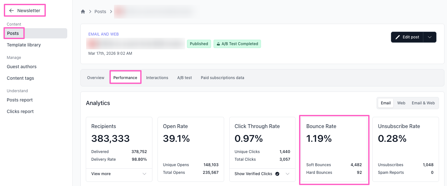This screenshot has width=447, height=186.
Task: Select the Email analytics view
Action: pos(386,103)
